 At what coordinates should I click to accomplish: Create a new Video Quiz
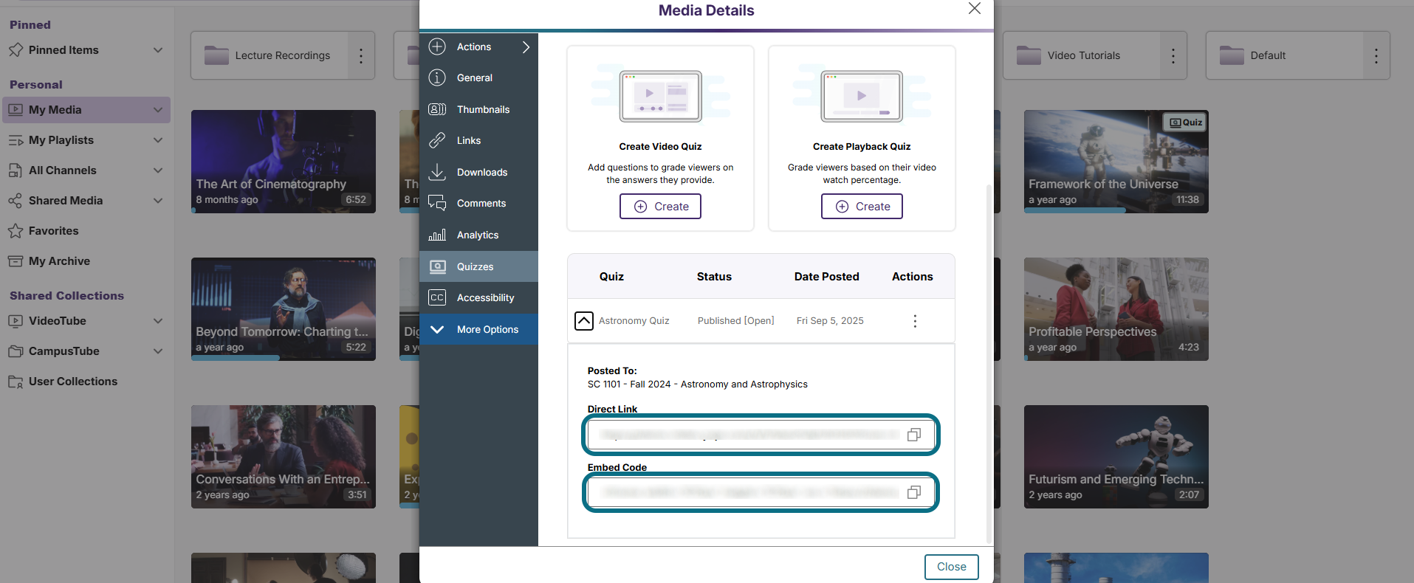coord(660,207)
